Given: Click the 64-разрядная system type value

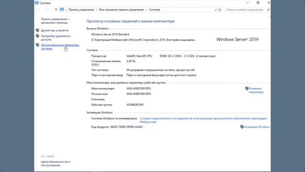Looking at the screenshot, I should coord(161,70).
